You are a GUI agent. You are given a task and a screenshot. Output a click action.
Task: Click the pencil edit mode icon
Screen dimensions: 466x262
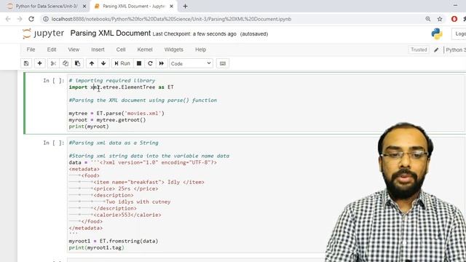tap(436, 50)
